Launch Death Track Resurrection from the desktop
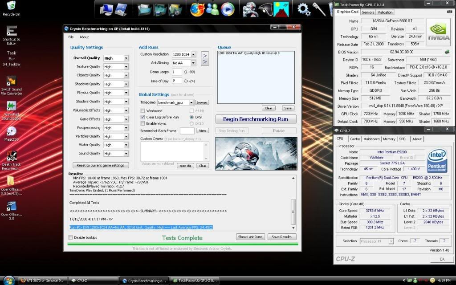Image resolution: width=456 pixels, height=285 pixels. coord(11,156)
